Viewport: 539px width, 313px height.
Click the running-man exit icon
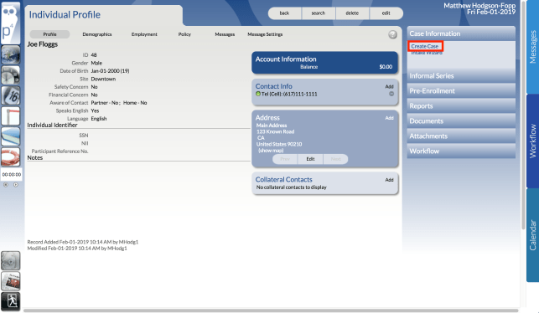pyautogui.click(x=11, y=301)
